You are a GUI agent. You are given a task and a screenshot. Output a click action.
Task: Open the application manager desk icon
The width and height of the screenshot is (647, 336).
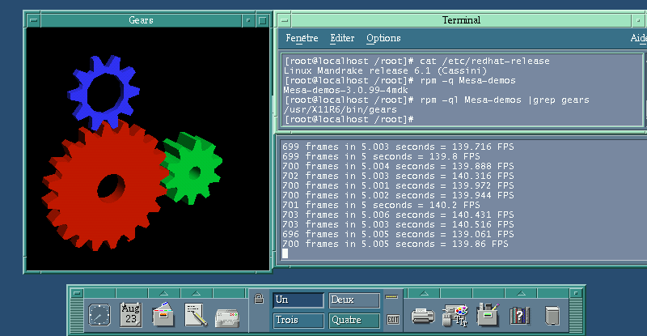488,315
